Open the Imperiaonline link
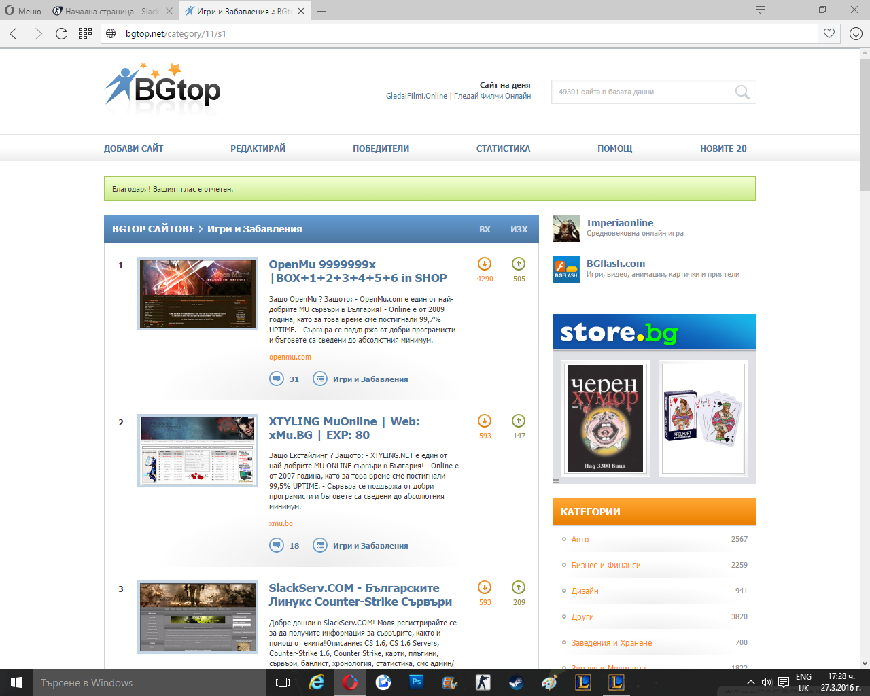870x696 pixels. pyautogui.click(x=620, y=223)
